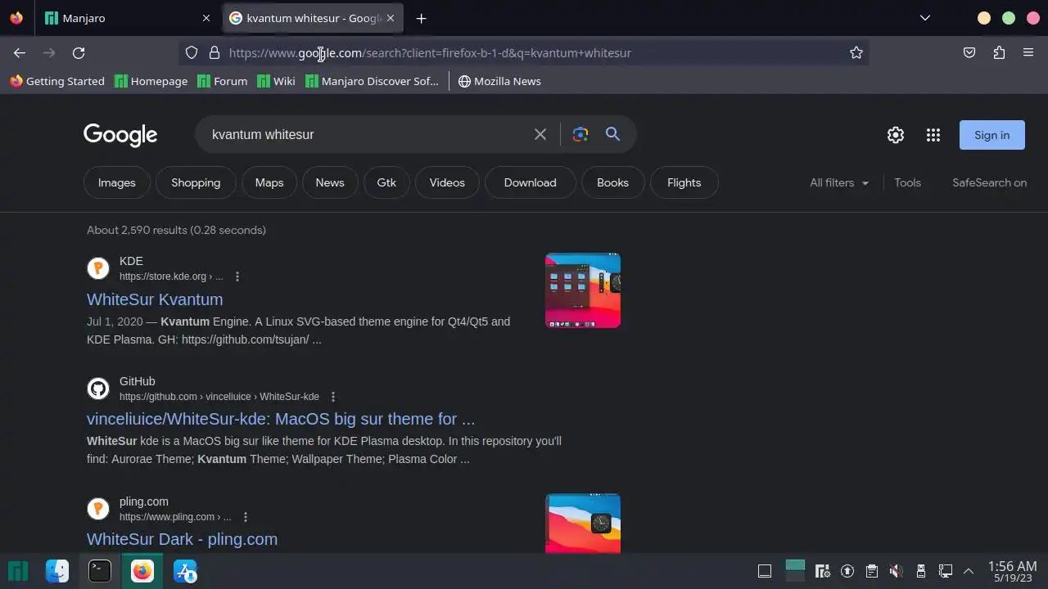The width and height of the screenshot is (1048, 589).
Task: Open vinceliuice/WhiteSur-kde GitHub link
Action: [x=281, y=419]
